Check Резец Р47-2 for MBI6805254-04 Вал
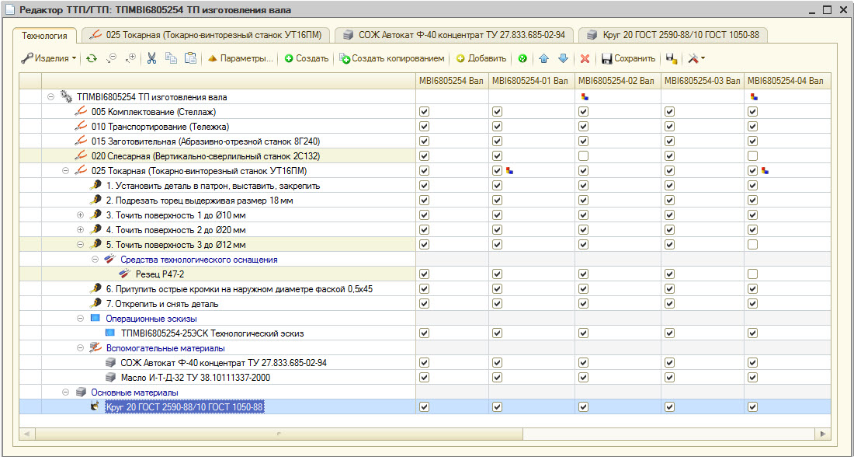The height and width of the screenshot is (457, 854). coord(752,274)
